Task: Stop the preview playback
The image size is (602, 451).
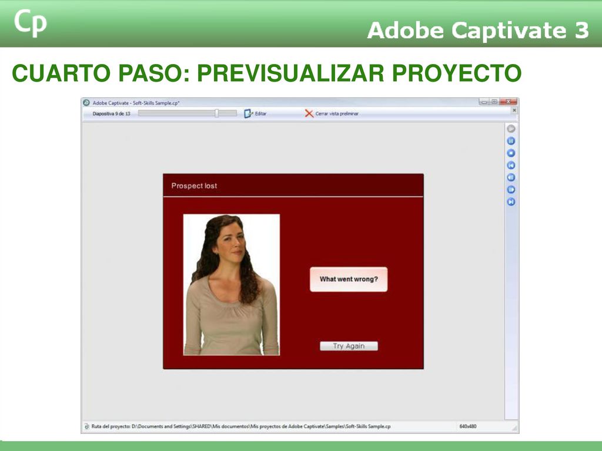Action: 511,153
